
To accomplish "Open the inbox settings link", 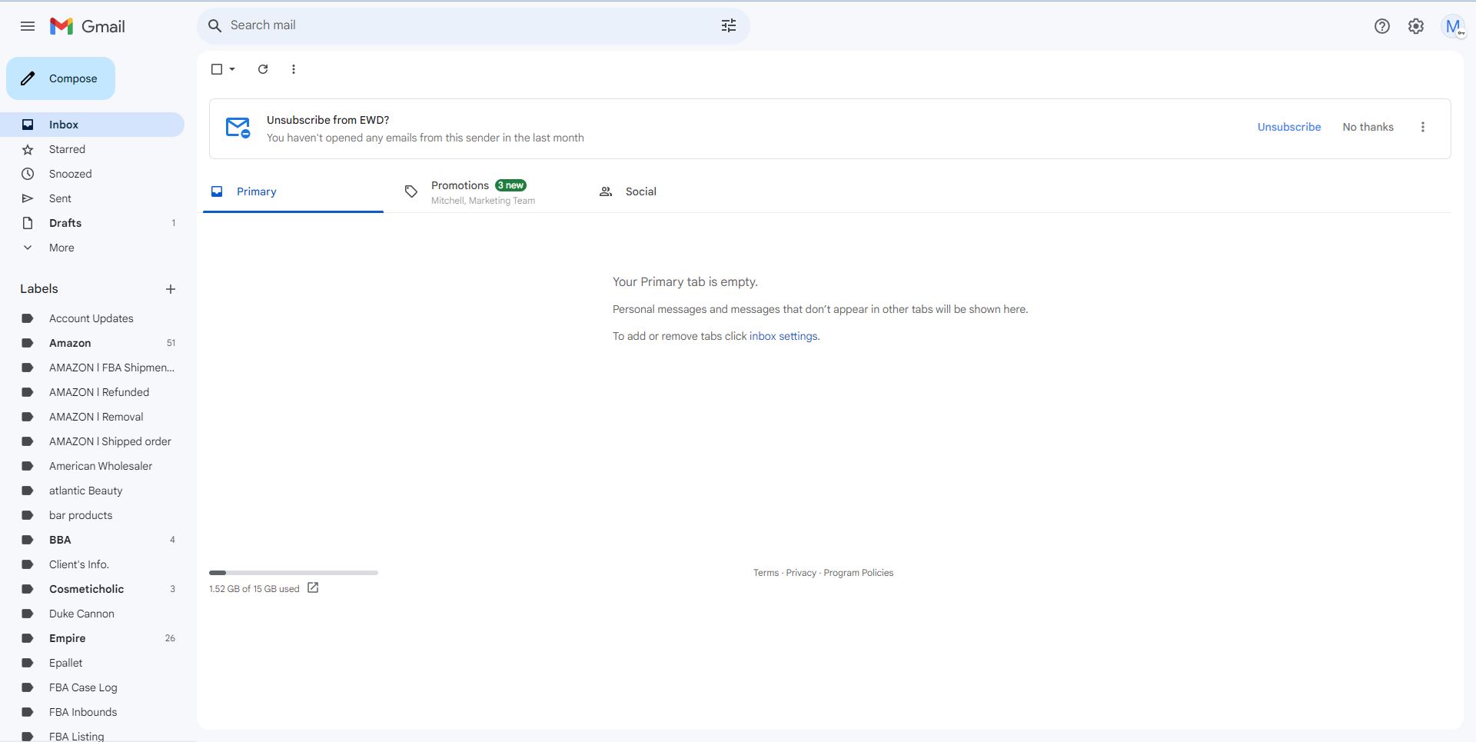I will (783, 336).
